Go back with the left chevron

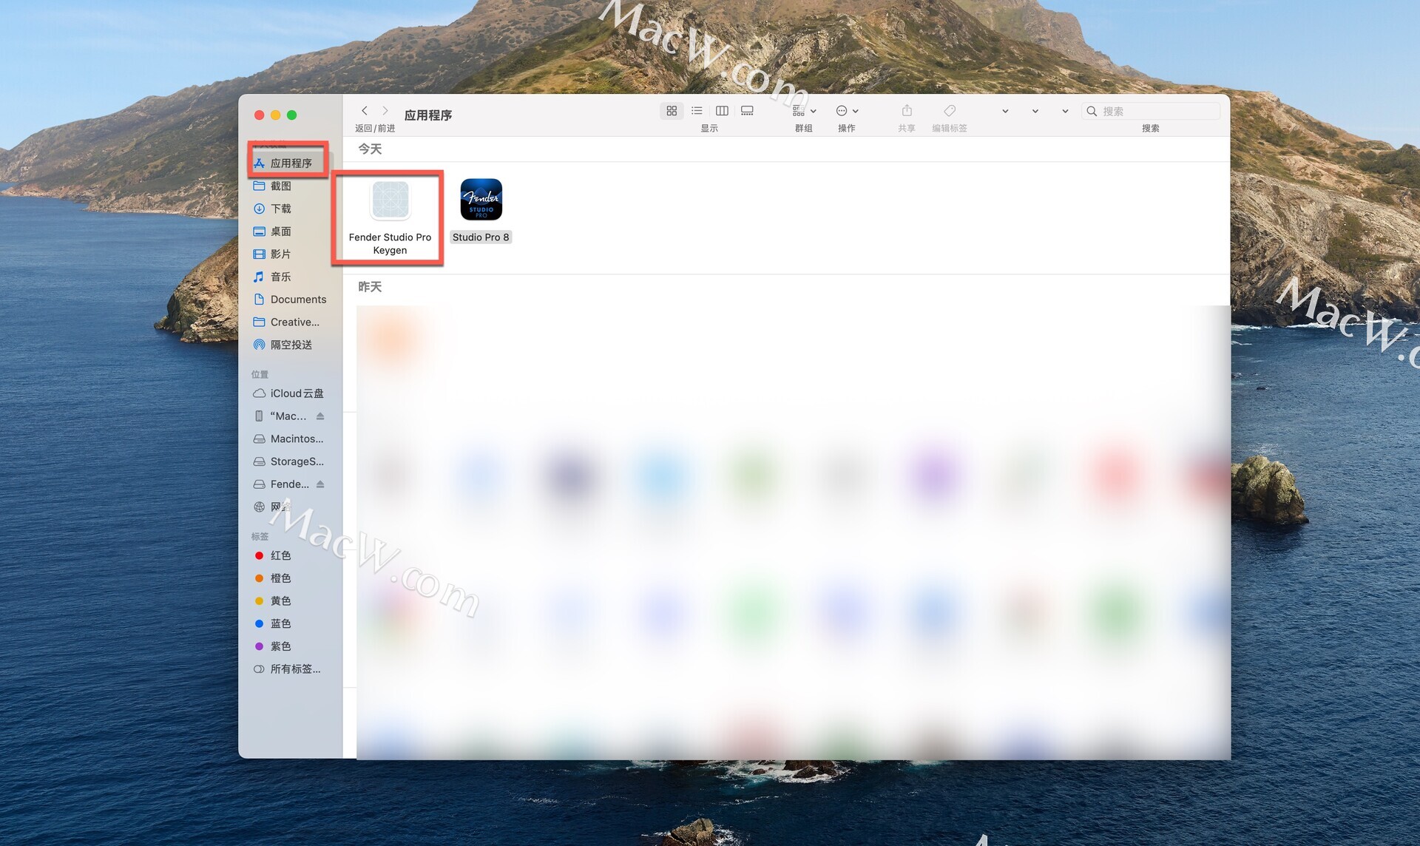(x=365, y=111)
